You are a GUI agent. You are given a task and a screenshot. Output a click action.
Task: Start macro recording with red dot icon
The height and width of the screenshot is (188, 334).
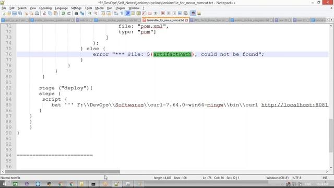point(163,14)
